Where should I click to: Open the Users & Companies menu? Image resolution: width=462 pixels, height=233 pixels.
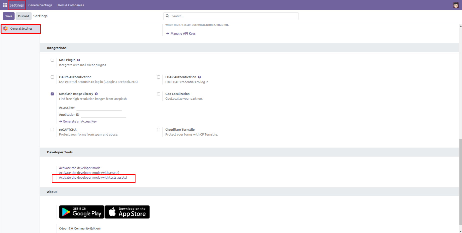(x=70, y=5)
